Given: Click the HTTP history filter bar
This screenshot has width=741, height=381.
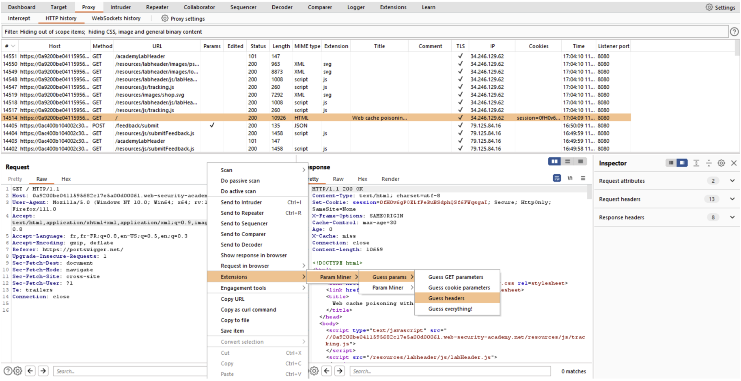Looking at the screenshot, I should click(x=365, y=32).
